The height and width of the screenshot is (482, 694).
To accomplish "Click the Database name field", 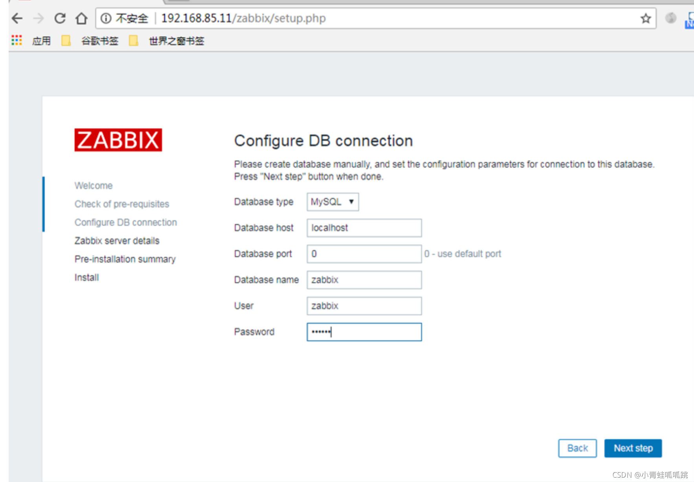I will pyautogui.click(x=364, y=280).
